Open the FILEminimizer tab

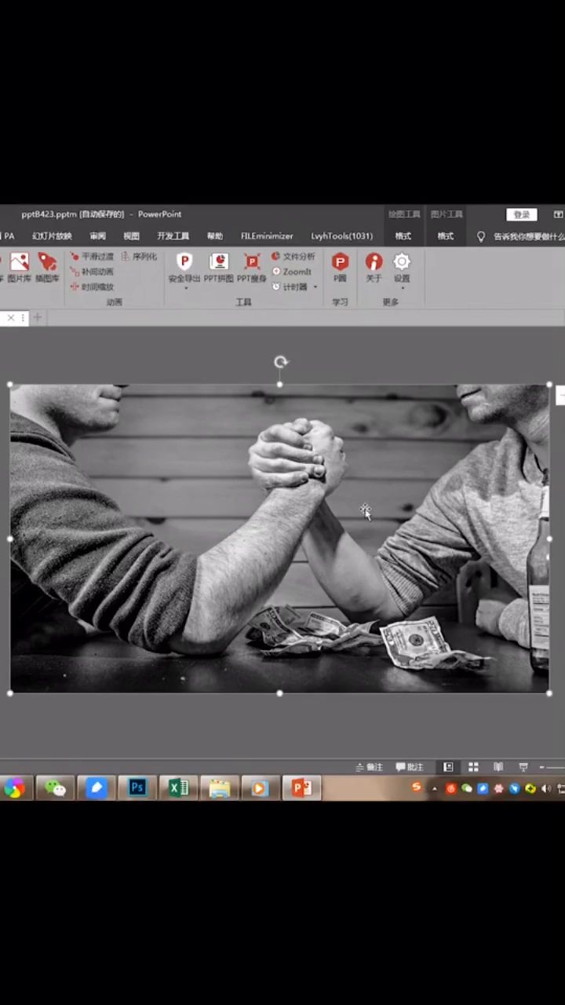coord(267,236)
